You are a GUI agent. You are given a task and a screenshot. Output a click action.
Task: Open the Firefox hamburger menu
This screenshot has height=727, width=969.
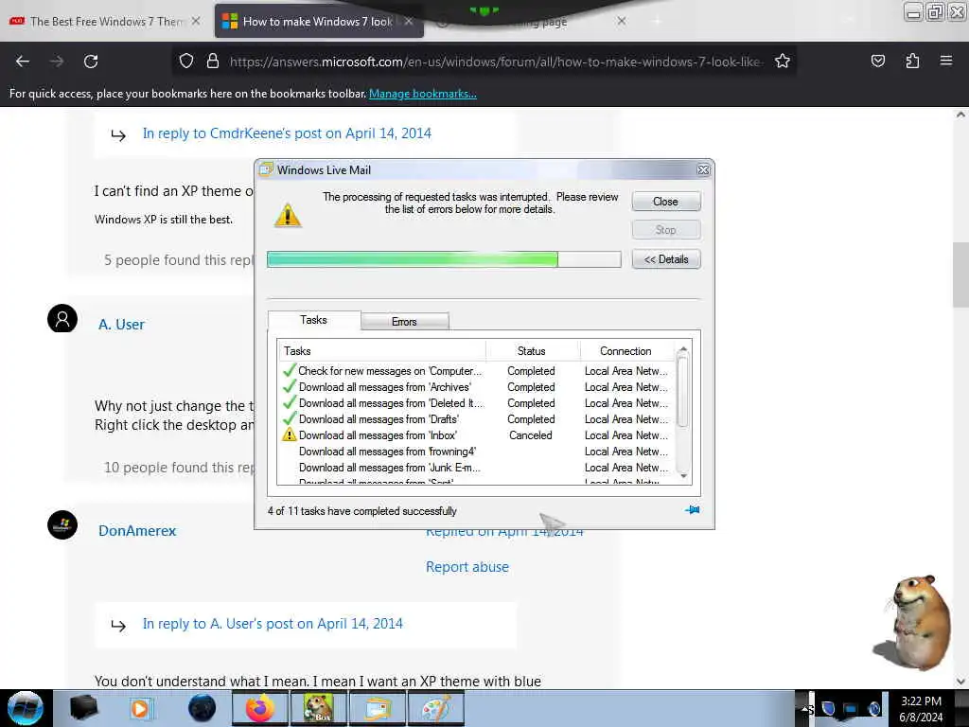(946, 61)
